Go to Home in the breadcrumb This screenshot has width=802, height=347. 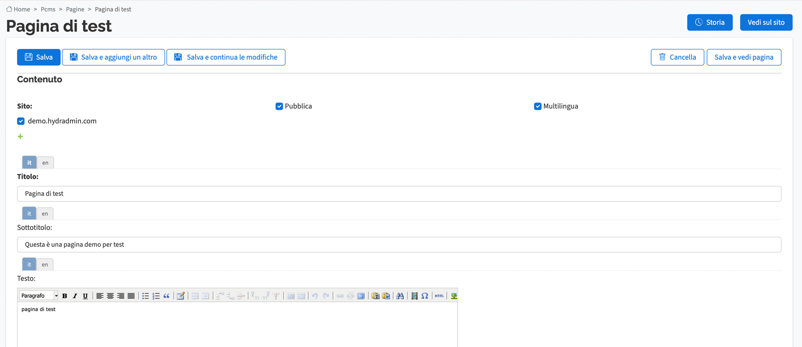point(22,9)
